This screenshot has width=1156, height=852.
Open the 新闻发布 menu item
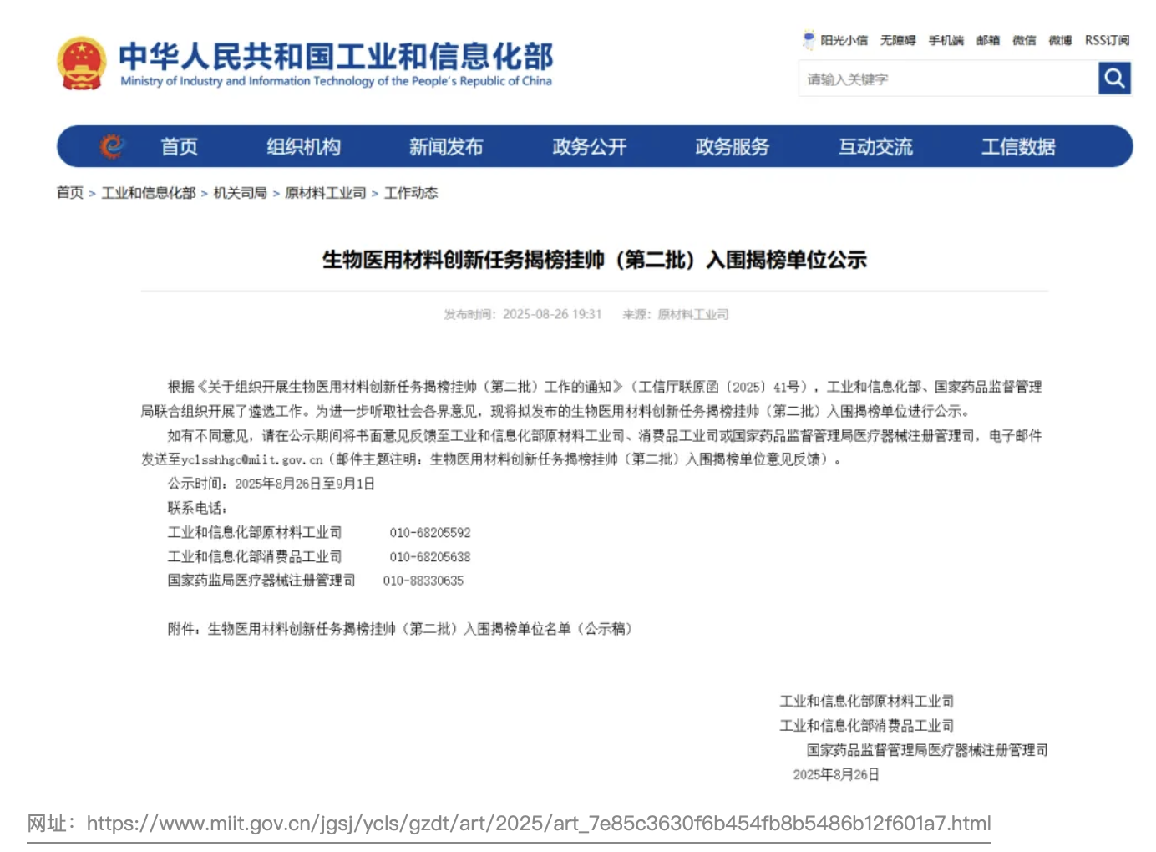tap(447, 146)
